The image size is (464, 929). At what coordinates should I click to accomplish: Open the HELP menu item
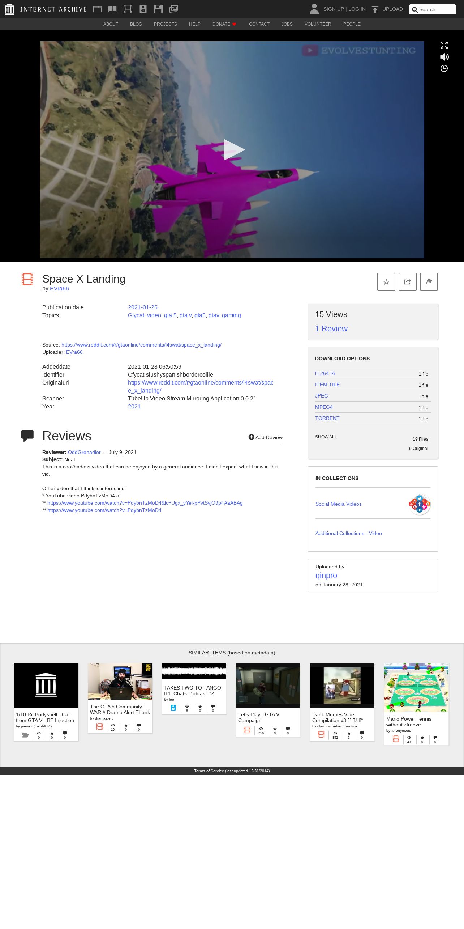[x=194, y=24]
